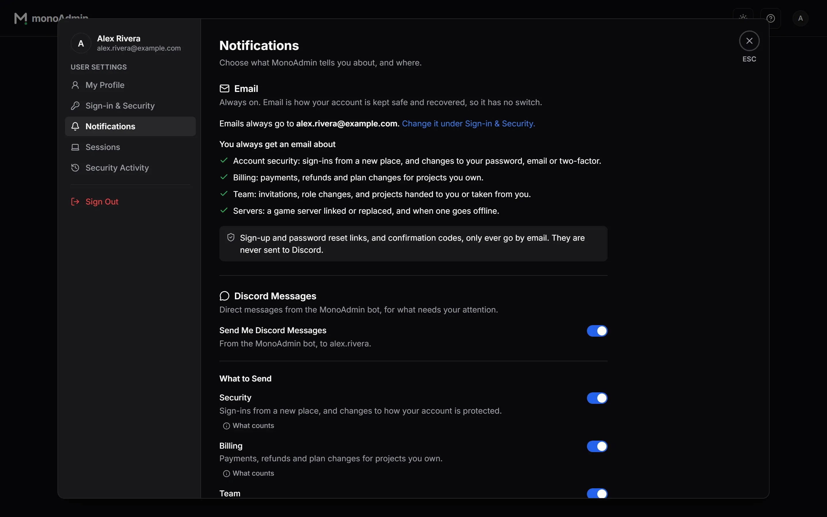View Security Activity history
827x517 pixels.
click(x=130, y=167)
